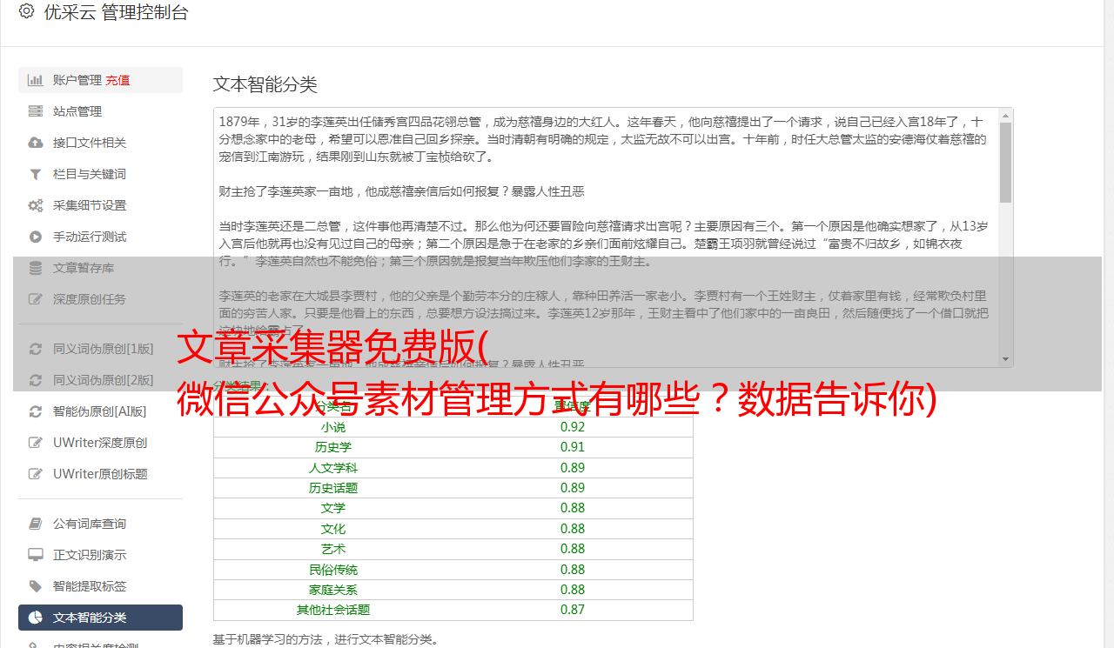Select highlighted 文本智能分类 item
This screenshot has height=648, width=1114.
click(100, 618)
